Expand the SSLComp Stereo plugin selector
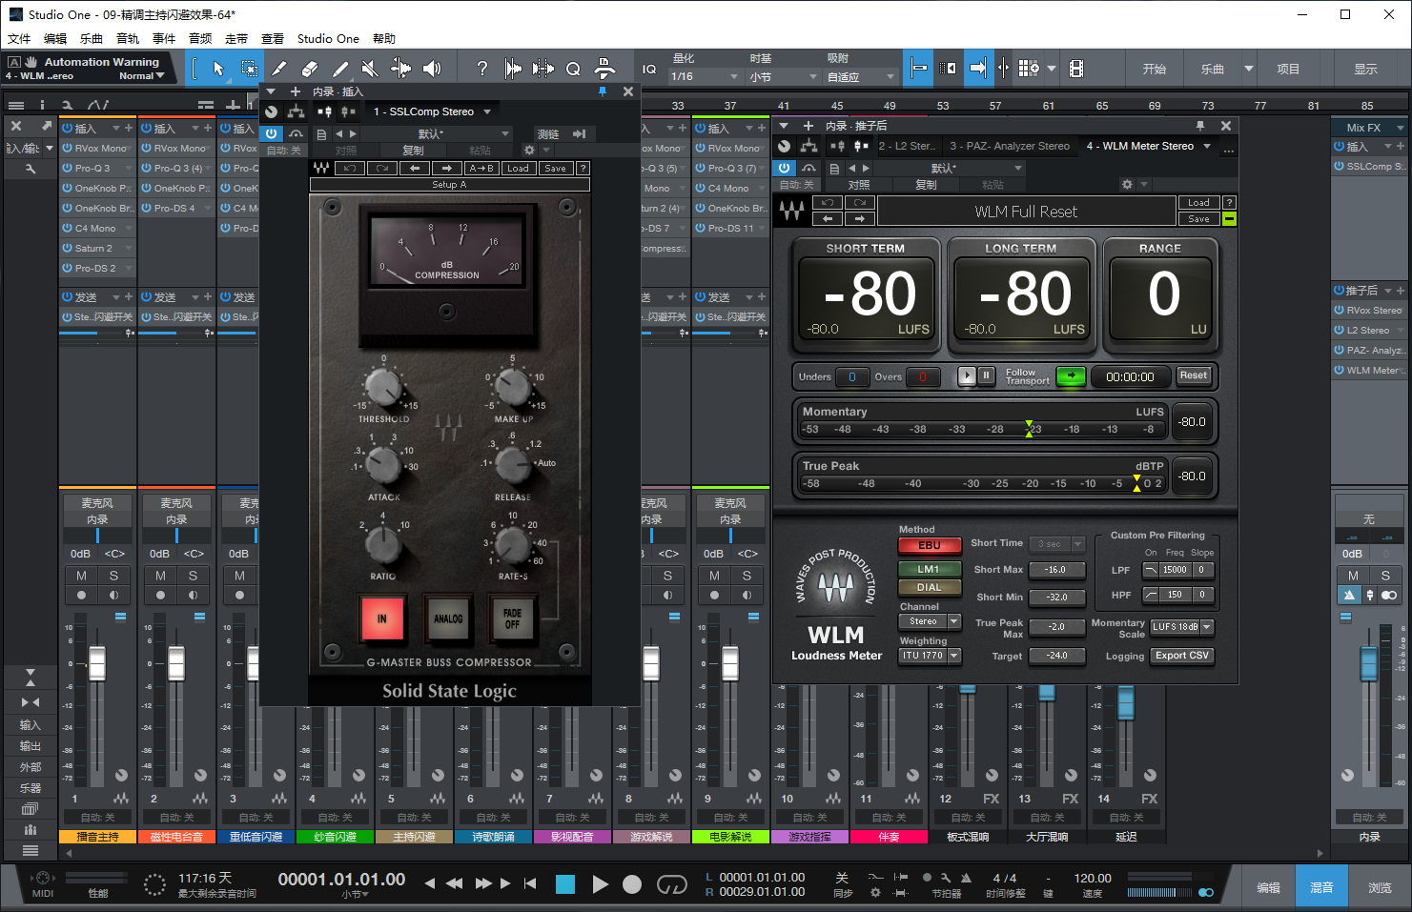The height and width of the screenshot is (912, 1412). pyautogui.click(x=432, y=111)
